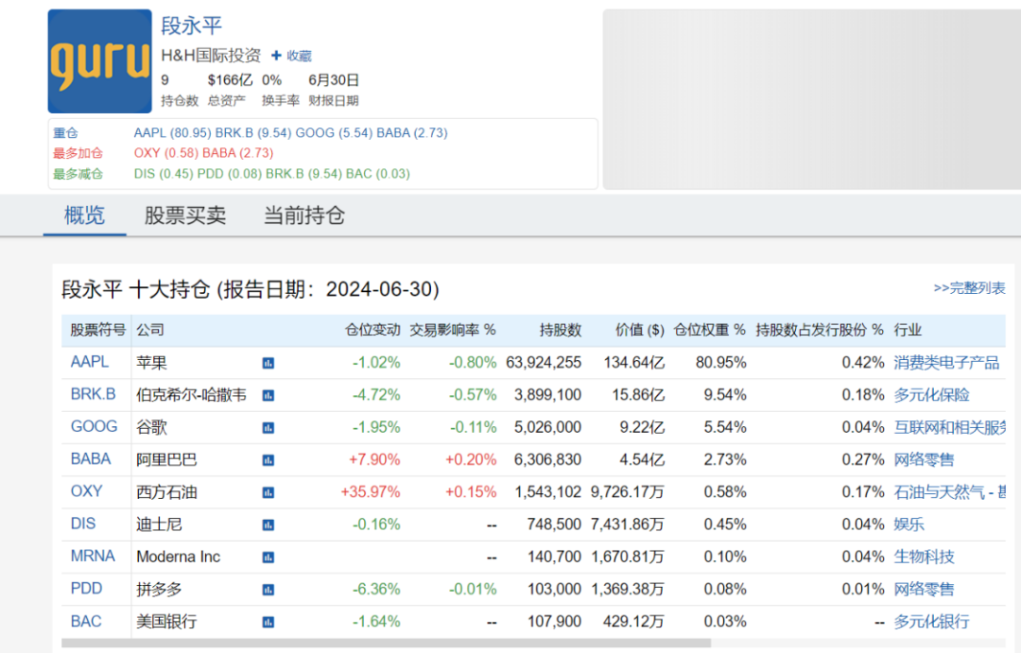The width and height of the screenshot is (1021, 653).
Task: Open the 消费类电子产品 industry link
Action: point(946,362)
